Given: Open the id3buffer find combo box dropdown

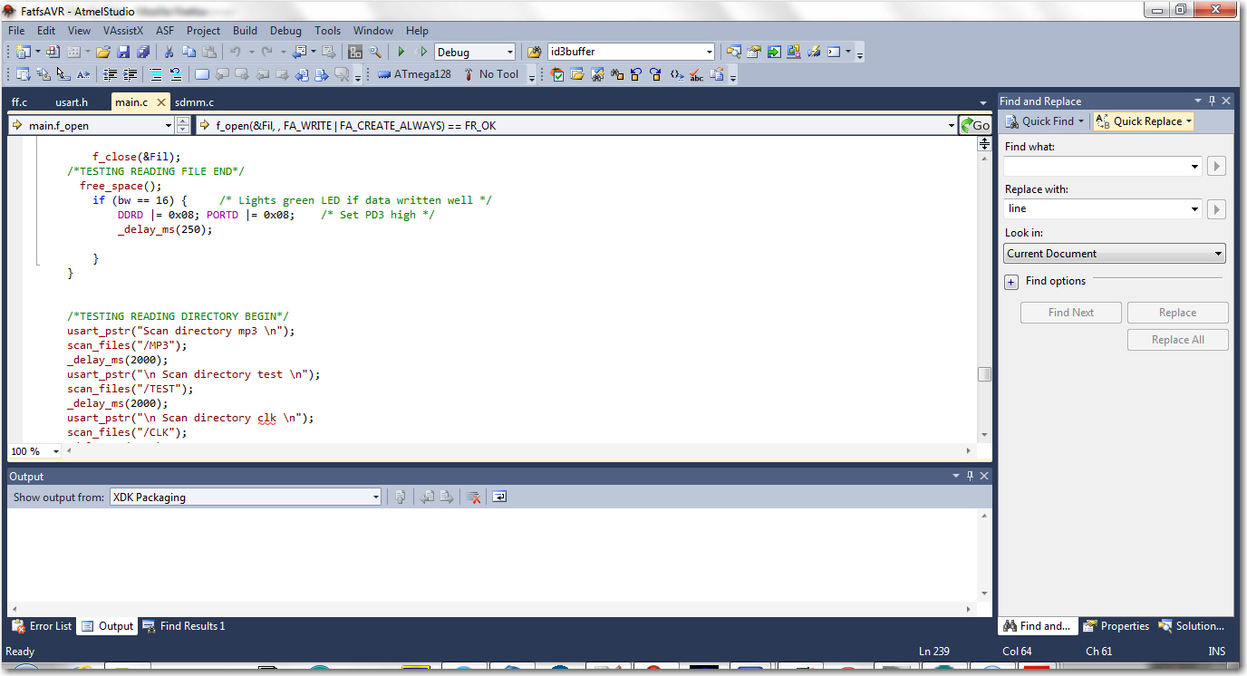Looking at the screenshot, I should pyautogui.click(x=709, y=52).
